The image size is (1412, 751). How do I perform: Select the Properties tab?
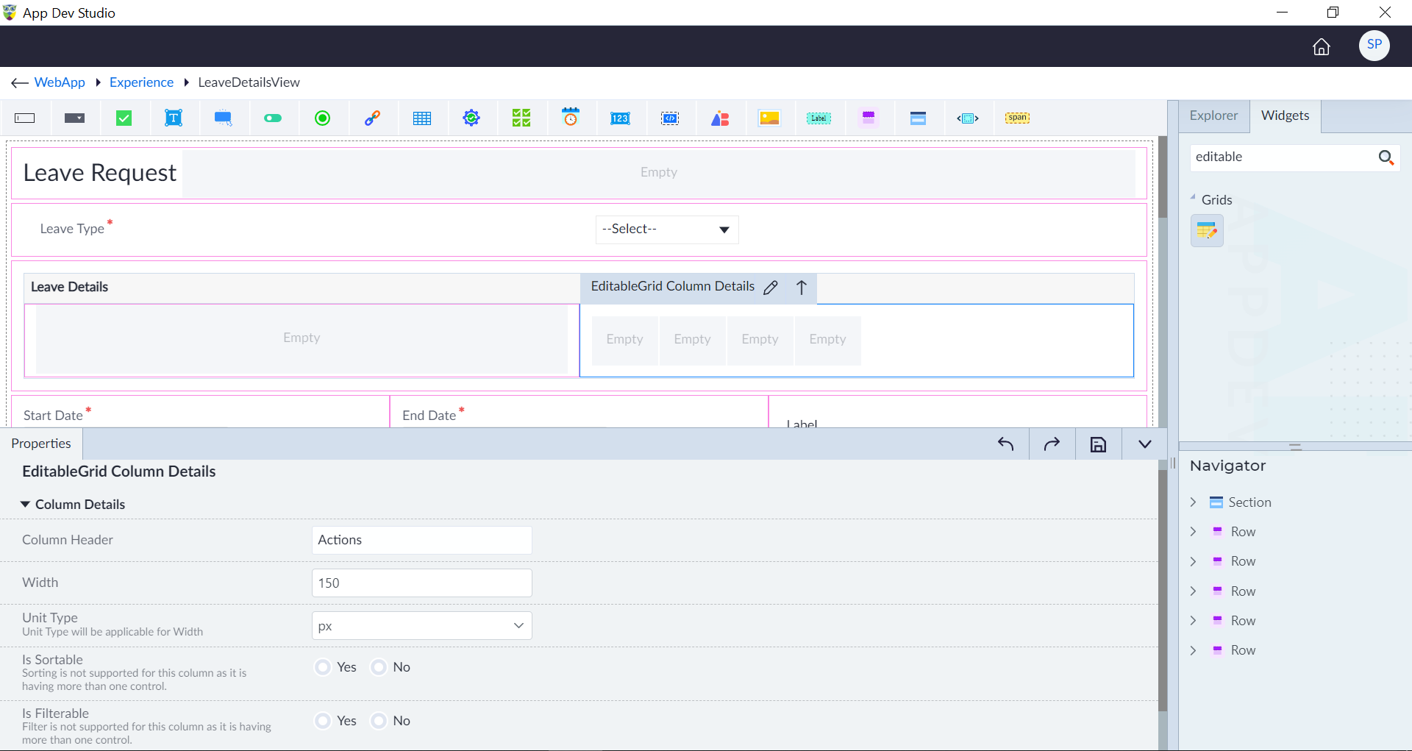pyautogui.click(x=41, y=444)
